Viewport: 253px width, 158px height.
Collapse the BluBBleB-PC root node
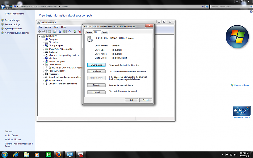(x=40, y=36)
